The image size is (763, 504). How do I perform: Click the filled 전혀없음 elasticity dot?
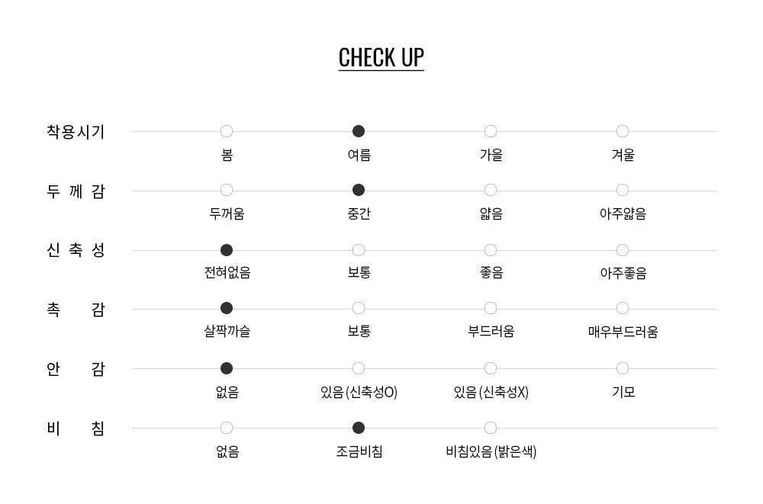[227, 250]
